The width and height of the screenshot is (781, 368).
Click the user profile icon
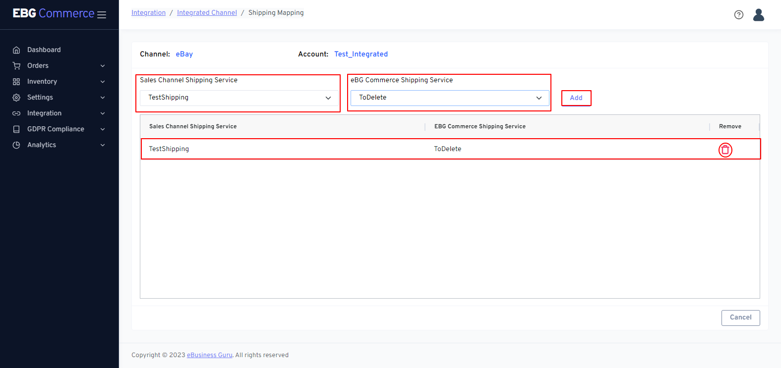[x=758, y=15]
